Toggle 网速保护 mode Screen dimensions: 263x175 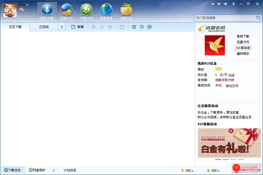tap(37, 170)
